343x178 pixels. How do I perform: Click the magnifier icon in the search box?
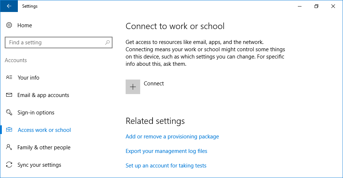tap(107, 42)
